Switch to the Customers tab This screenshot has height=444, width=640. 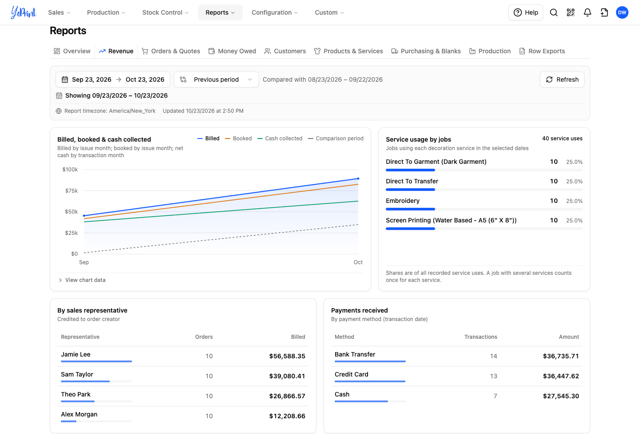pyautogui.click(x=285, y=51)
